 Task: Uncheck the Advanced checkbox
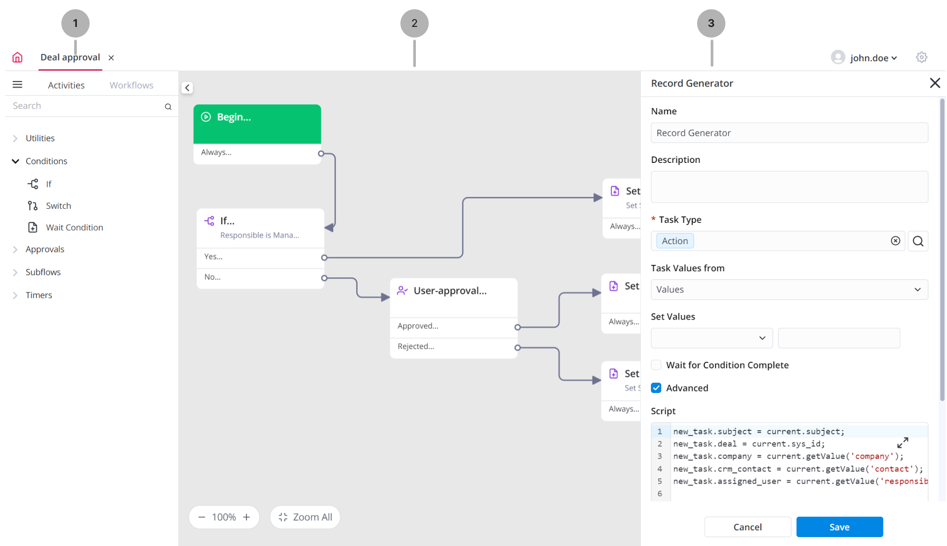click(x=656, y=388)
